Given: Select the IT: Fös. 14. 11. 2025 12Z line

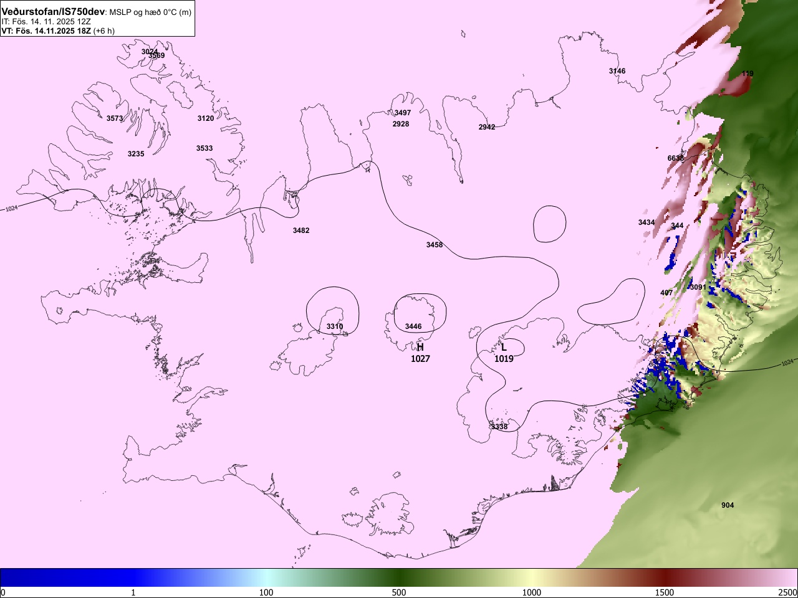Looking at the screenshot, I should (46, 22).
